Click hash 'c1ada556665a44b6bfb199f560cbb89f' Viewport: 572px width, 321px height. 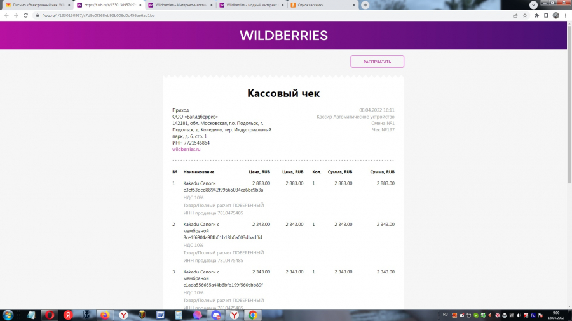pos(223,285)
